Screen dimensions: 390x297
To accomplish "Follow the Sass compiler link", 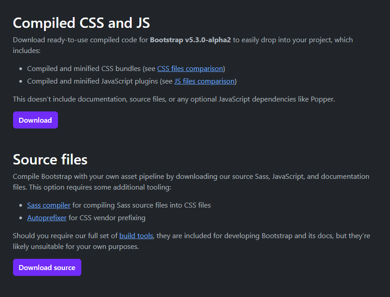I will 49,205.
